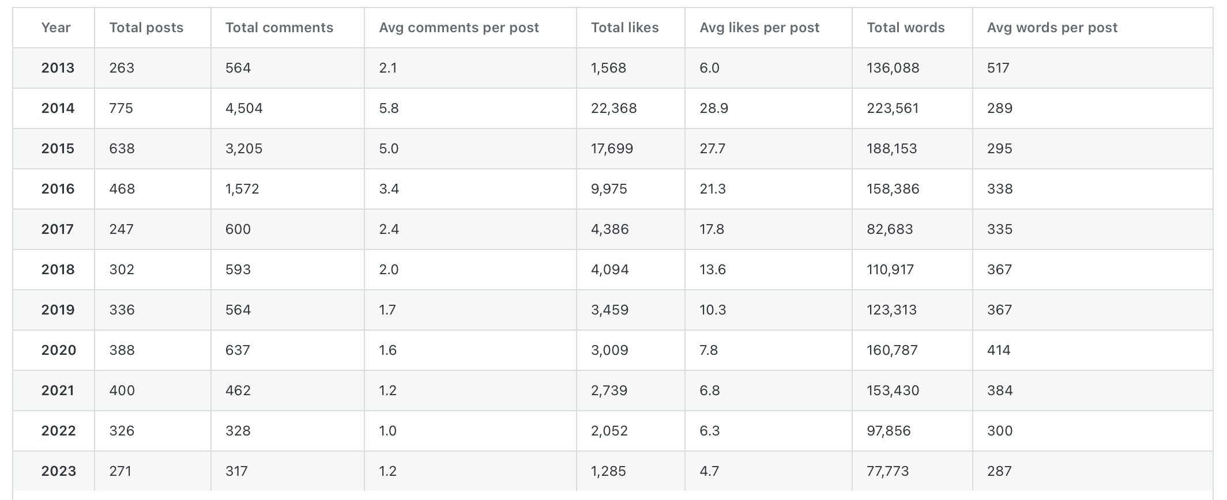Screen dimensions: 1227x500
Task: Select the 2016 total likes value 9,975
Action: point(609,189)
